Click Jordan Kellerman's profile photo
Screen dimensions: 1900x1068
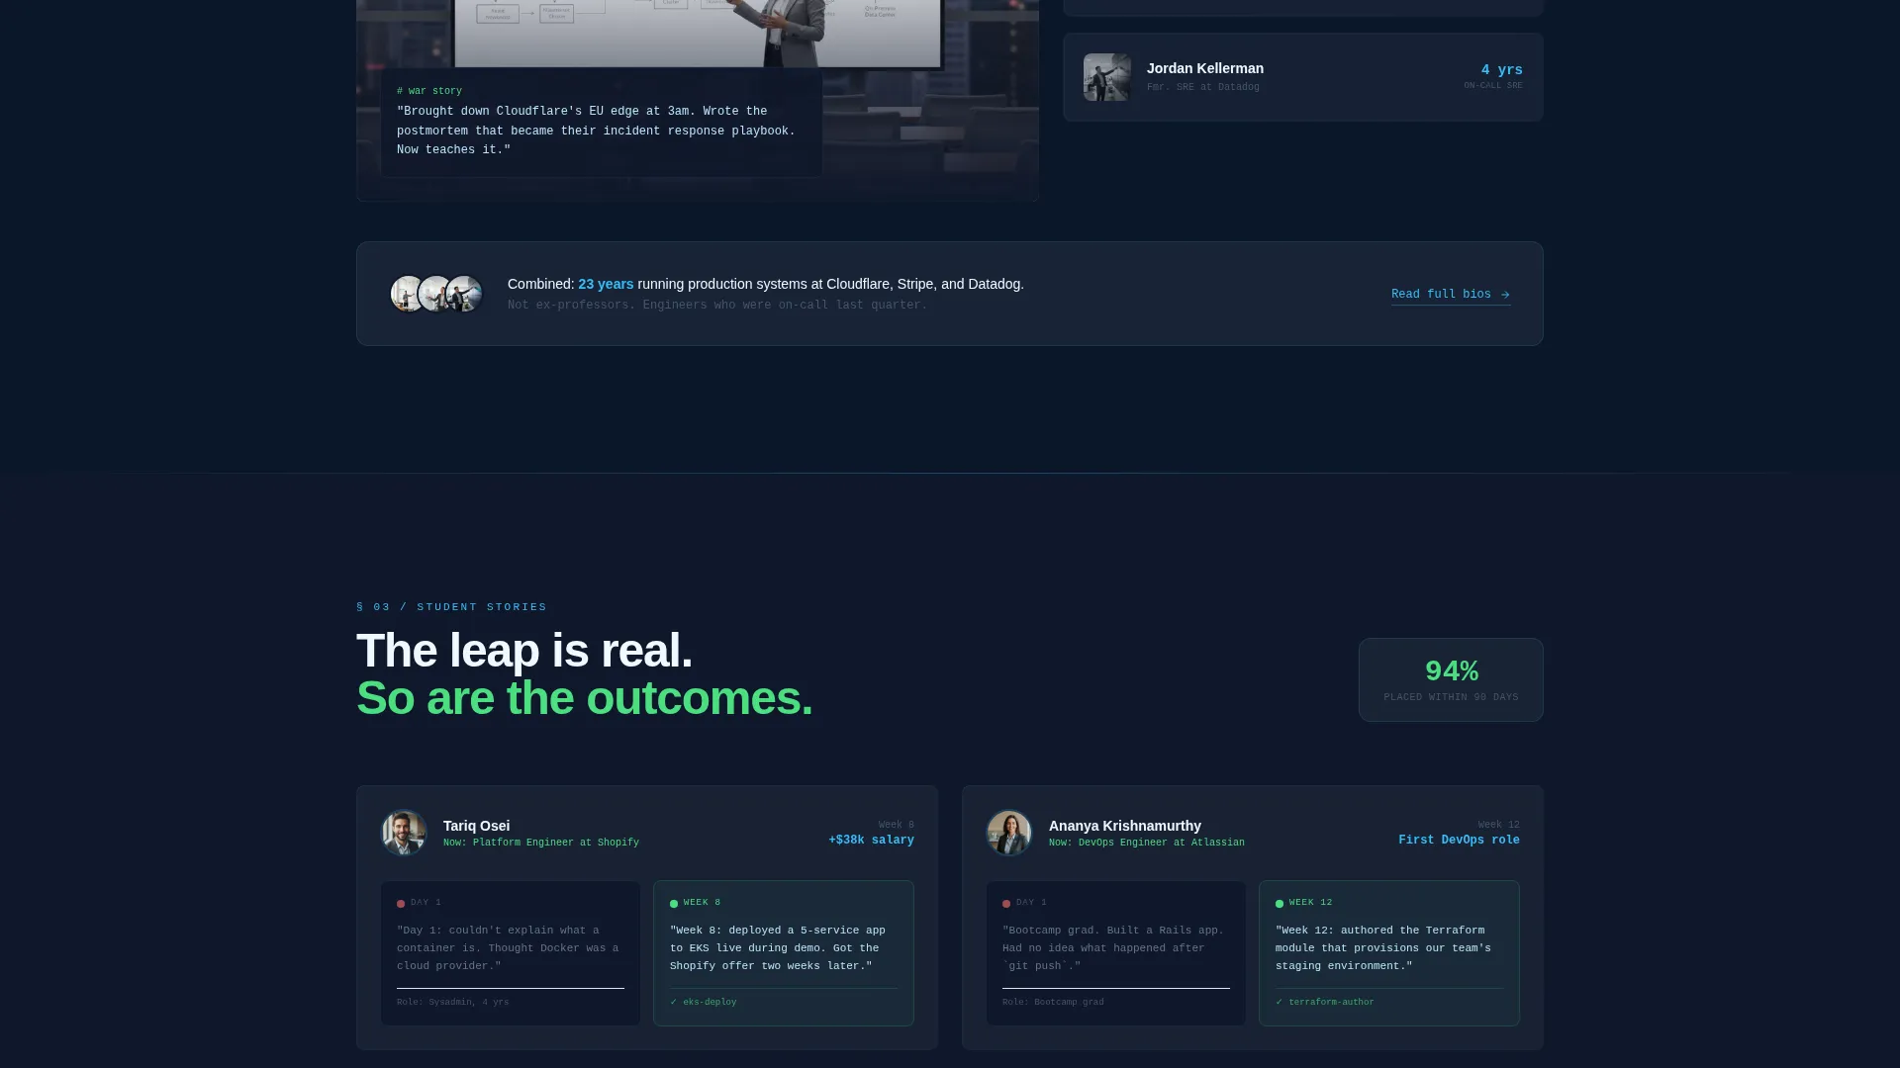[1107, 77]
